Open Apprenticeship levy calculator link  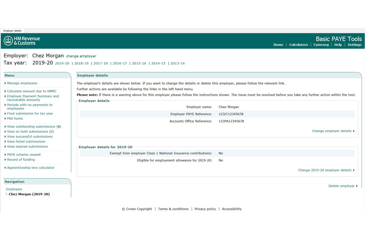[x=30, y=168]
